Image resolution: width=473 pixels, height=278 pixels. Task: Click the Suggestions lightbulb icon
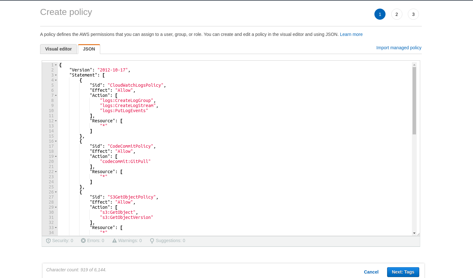152,241
